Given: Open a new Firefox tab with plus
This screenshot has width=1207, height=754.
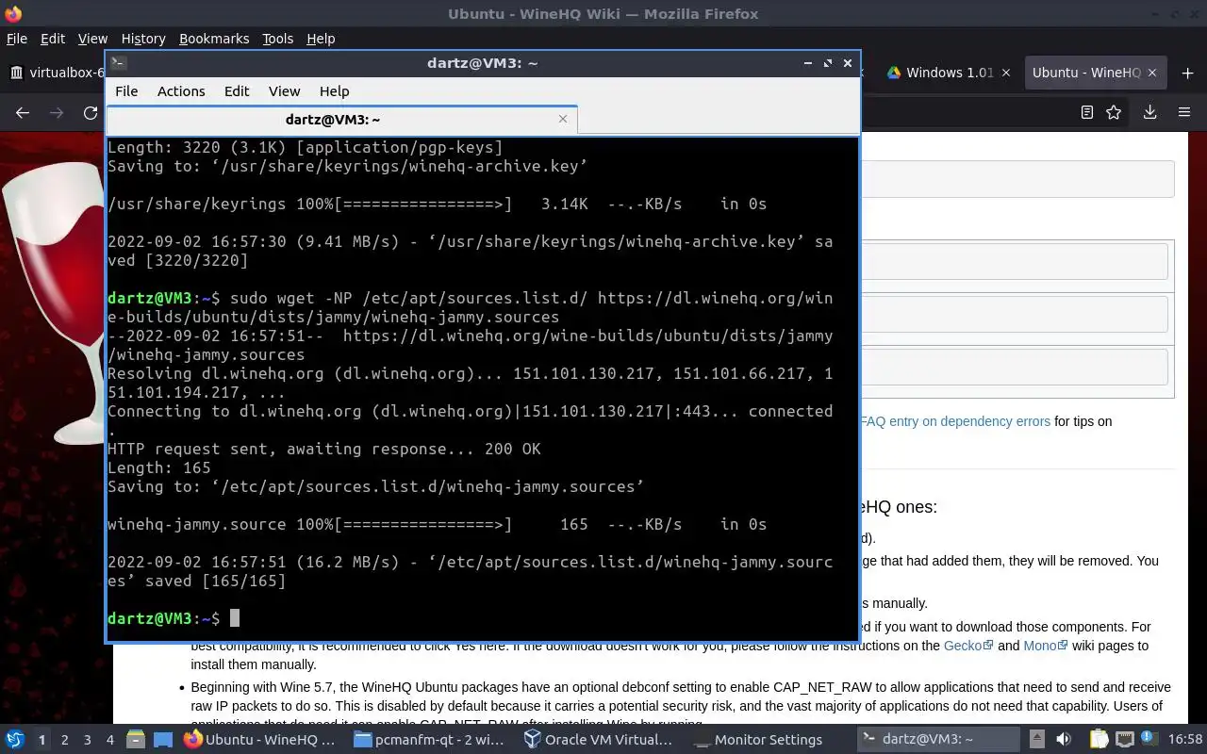Looking at the screenshot, I should [1187, 73].
